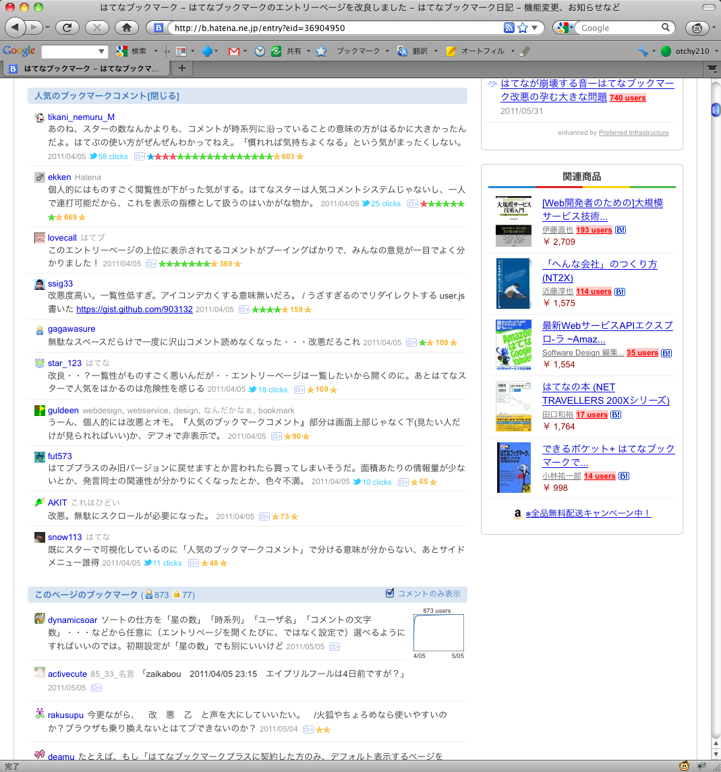The image size is (721, 772).
Task: Click the blue 「へんな会社」 book cover thumbnail
Action: point(513,283)
